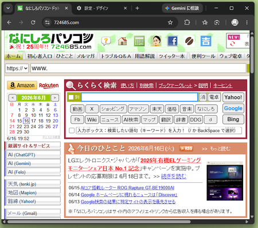Screen dimensions: 258x228
Task: Click the magnifying glass search logo
Action: [x=71, y=85]
